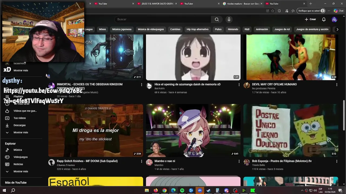
Task: Open title Bob Esponja - Postre de Filipinas
Action: coord(282,161)
